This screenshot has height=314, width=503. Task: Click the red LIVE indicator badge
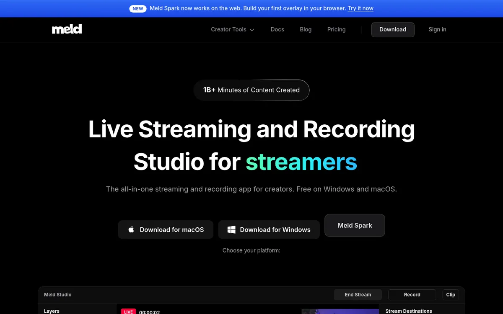pos(128,311)
